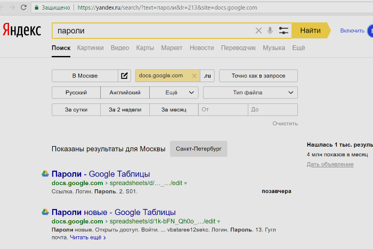This screenshot has width=373, height=249.
Task: Remove the docs.google.com site filter
Action: pyautogui.click(x=194, y=76)
